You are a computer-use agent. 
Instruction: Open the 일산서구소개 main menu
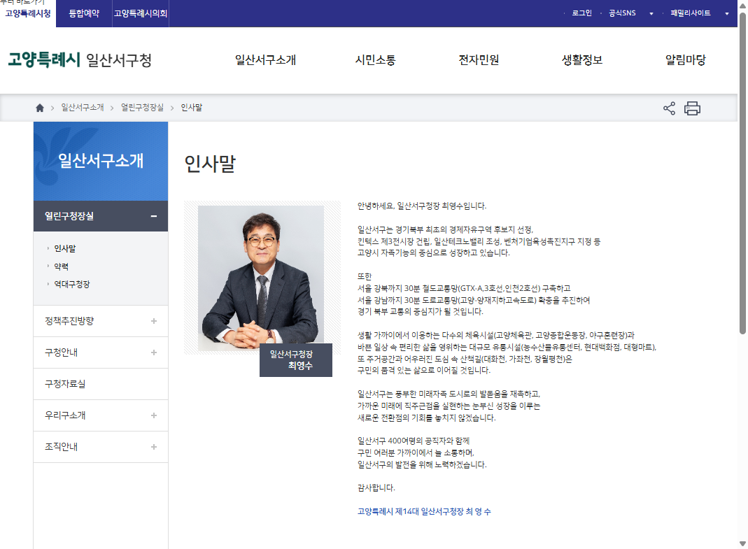265,60
